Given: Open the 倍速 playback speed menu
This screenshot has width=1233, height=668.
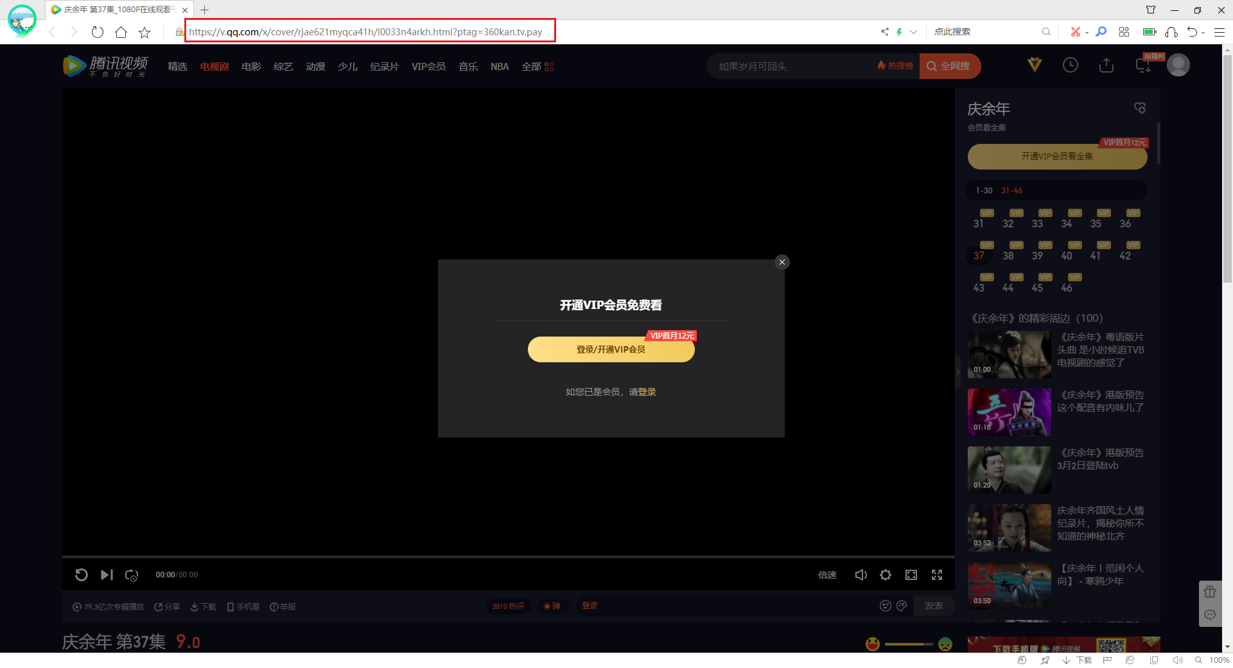Looking at the screenshot, I should coord(827,575).
